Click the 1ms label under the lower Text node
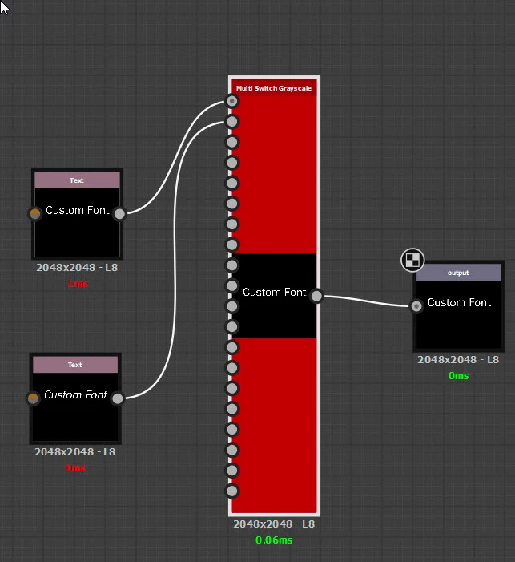Screen dimensions: 515x562 point(75,467)
